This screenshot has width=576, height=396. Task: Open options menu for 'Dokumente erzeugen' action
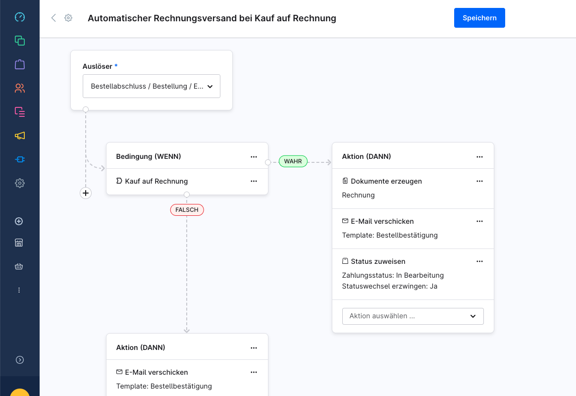pyautogui.click(x=479, y=181)
